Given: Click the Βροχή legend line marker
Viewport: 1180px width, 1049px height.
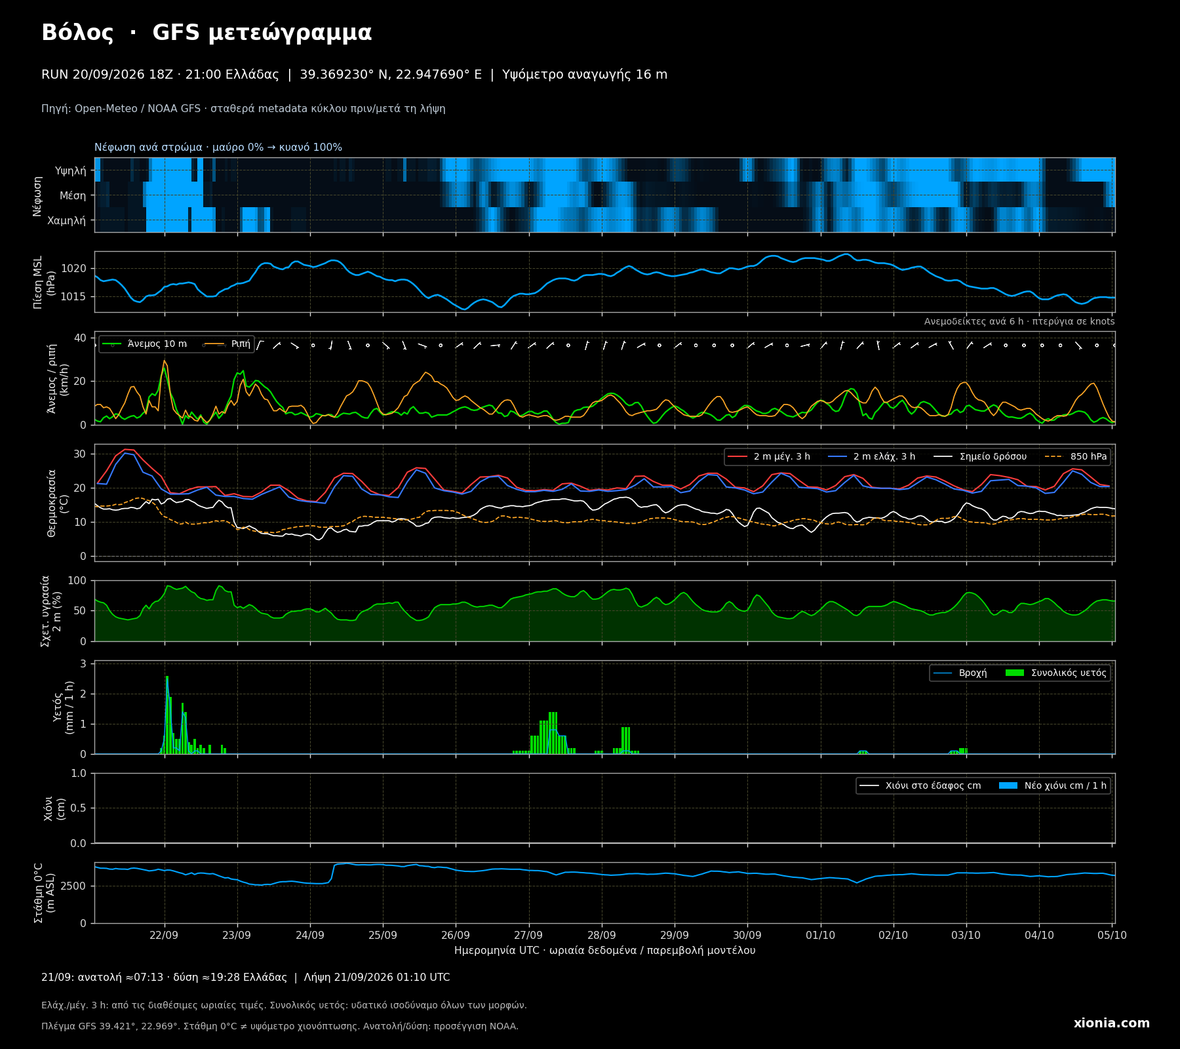Looking at the screenshot, I should point(943,673).
